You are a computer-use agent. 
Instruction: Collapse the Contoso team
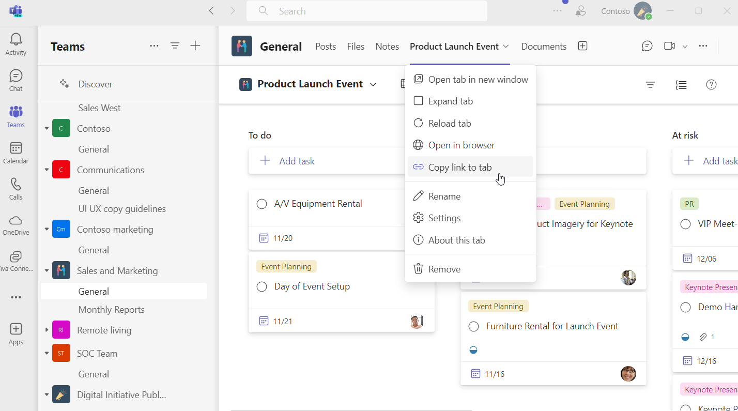[47, 129]
